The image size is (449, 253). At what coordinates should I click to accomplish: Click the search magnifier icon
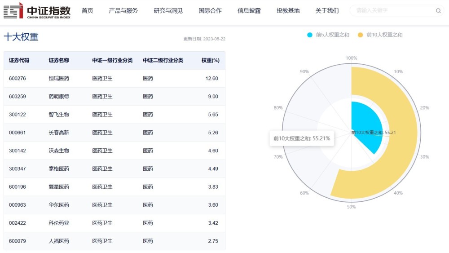(x=438, y=11)
